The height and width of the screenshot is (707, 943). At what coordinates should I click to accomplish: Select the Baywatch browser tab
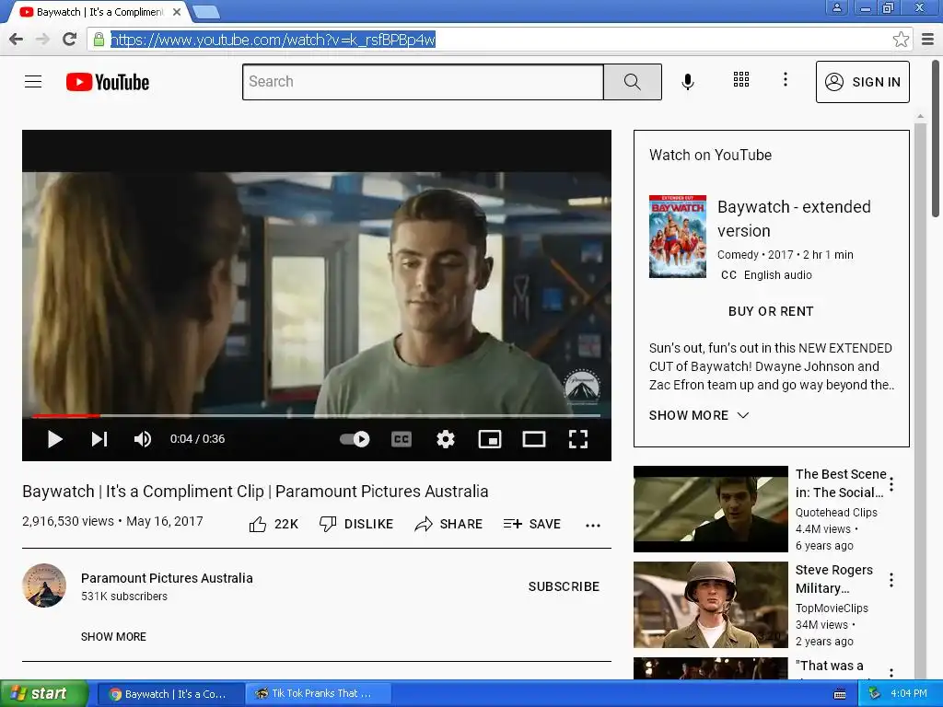click(x=99, y=12)
